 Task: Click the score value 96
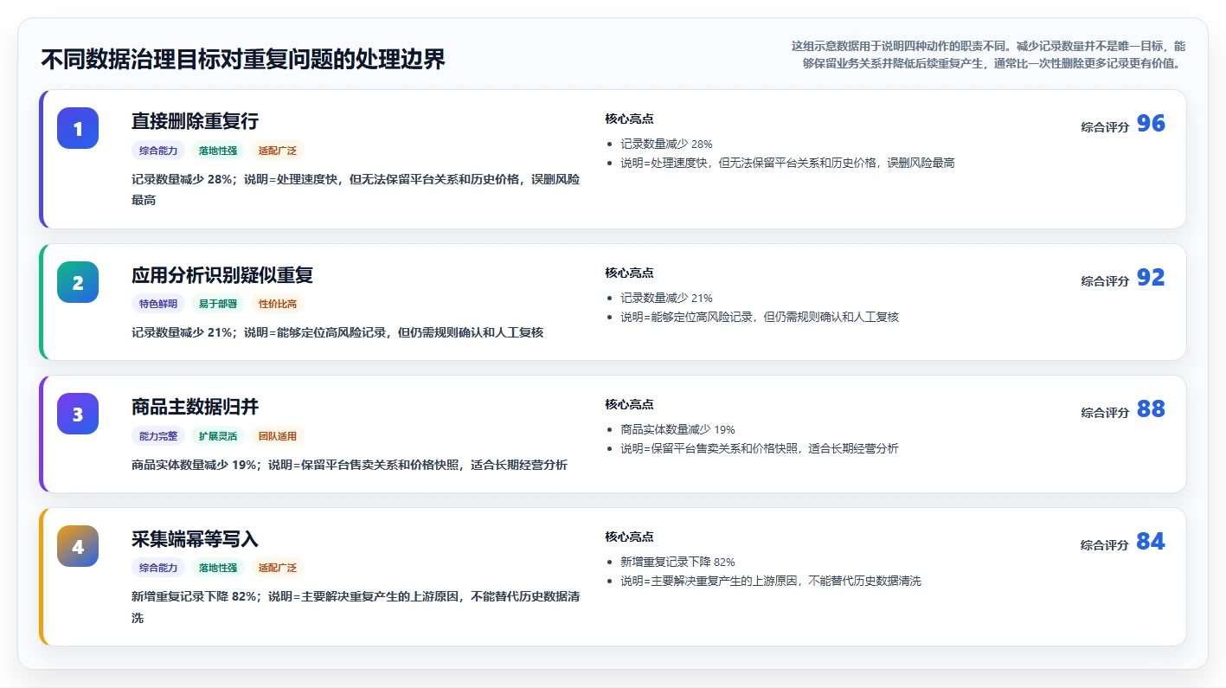coord(1151,124)
